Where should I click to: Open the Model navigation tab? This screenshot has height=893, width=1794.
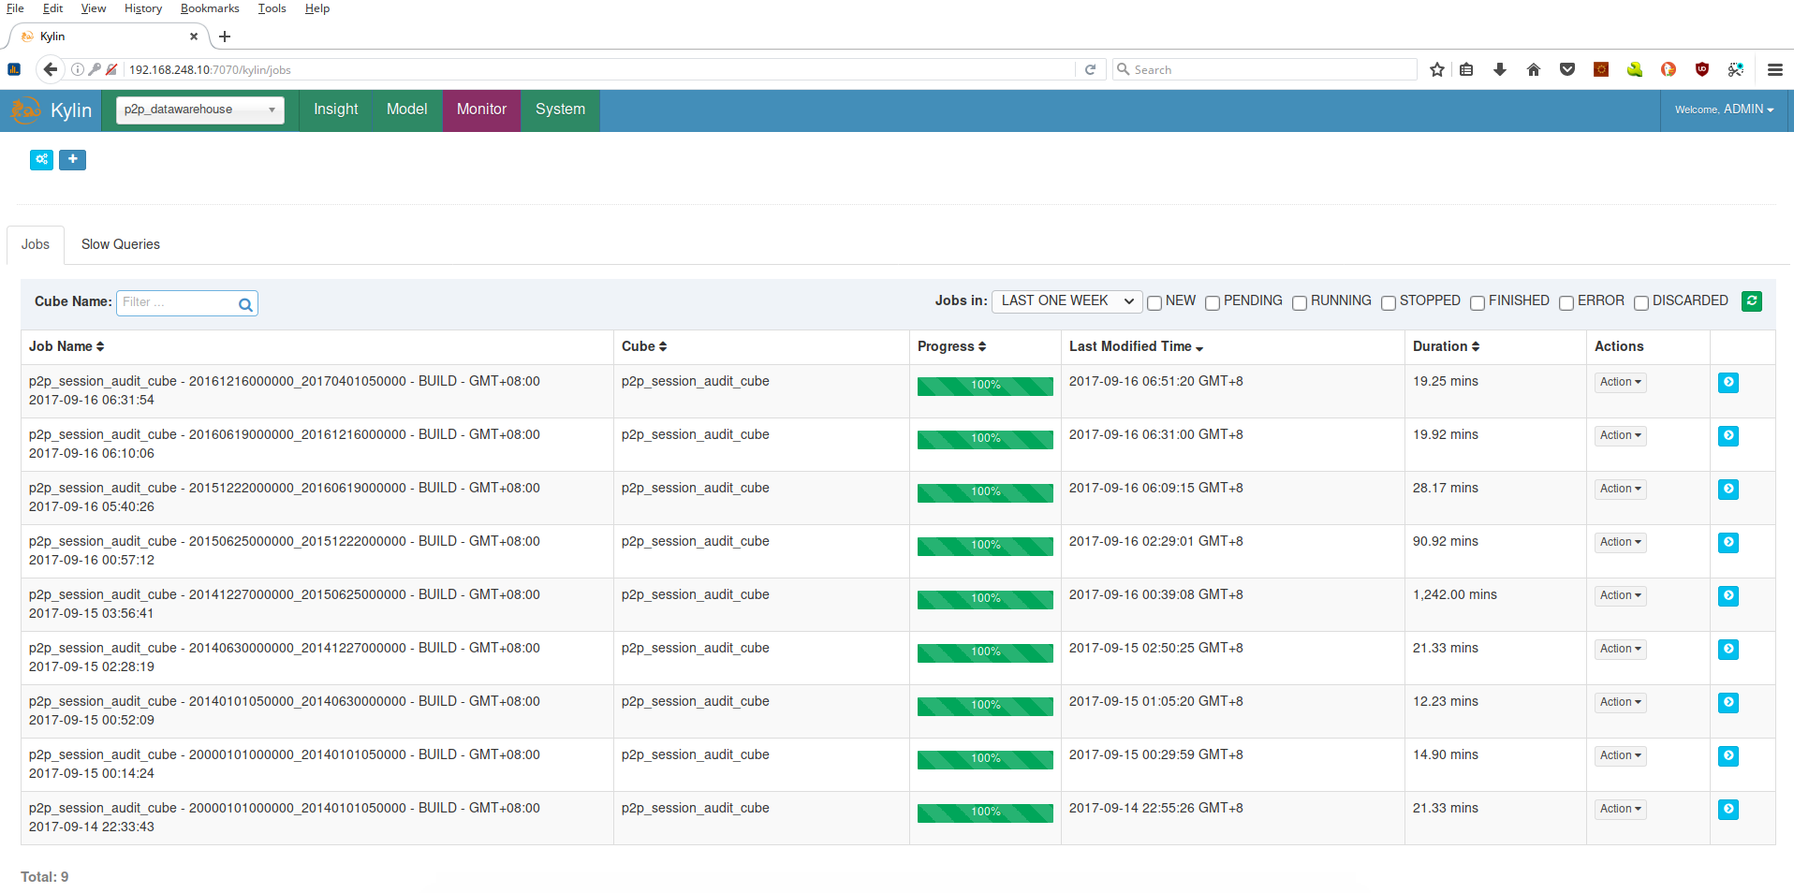(x=406, y=110)
